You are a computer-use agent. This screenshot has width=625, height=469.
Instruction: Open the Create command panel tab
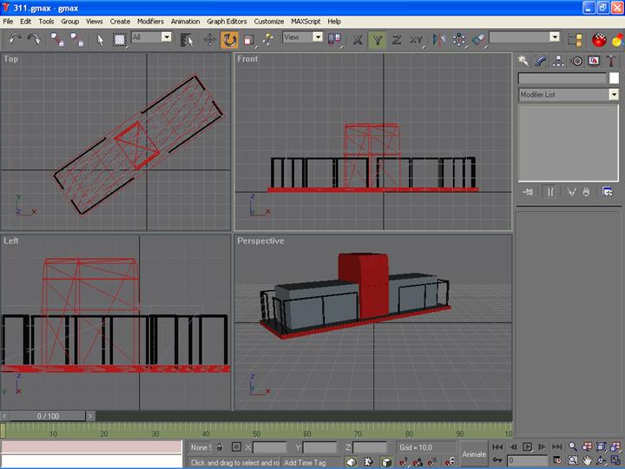click(x=523, y=62)
